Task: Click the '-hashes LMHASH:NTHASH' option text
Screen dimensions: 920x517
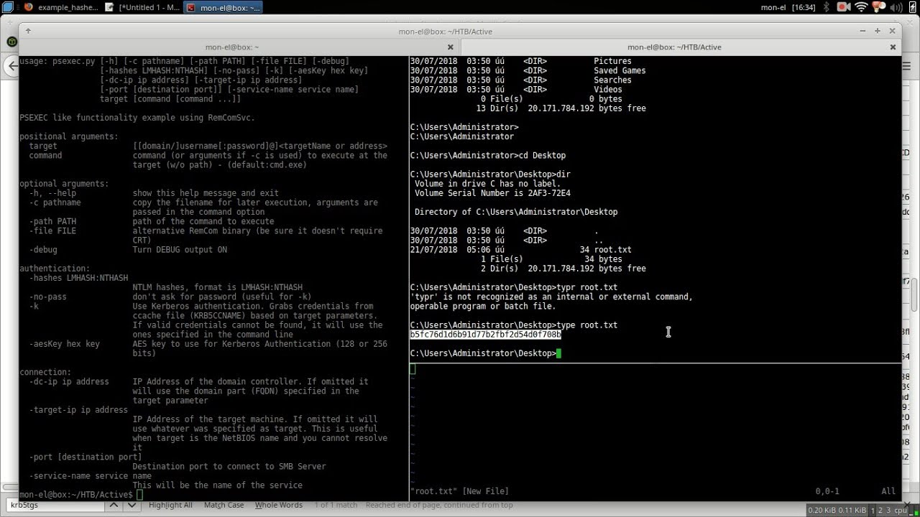Action: coord(78,278)
